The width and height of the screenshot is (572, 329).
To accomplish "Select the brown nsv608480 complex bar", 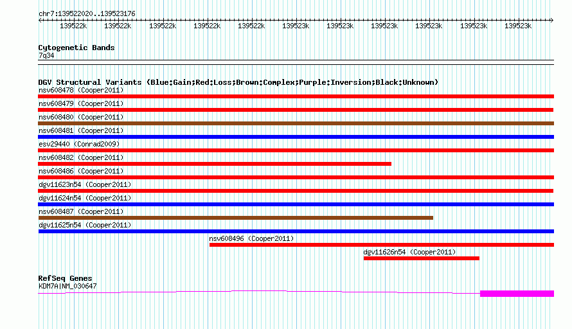I will coord(296,123).
